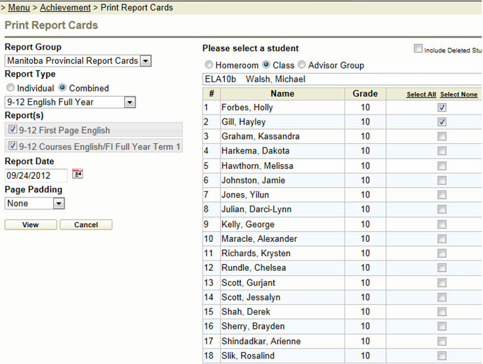Select the Individual report type radio

10,88
